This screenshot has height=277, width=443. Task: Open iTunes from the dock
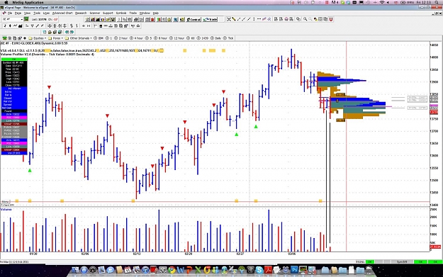(145, 270)
